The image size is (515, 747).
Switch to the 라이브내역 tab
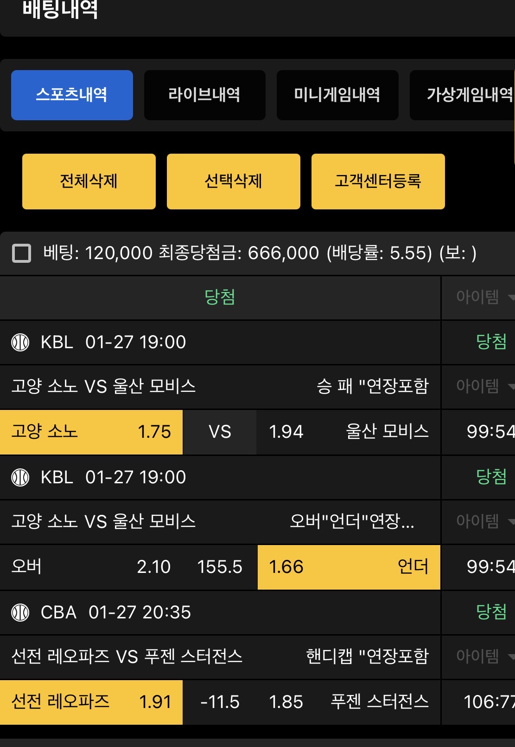pyautogui.click(x=205, y=95)
